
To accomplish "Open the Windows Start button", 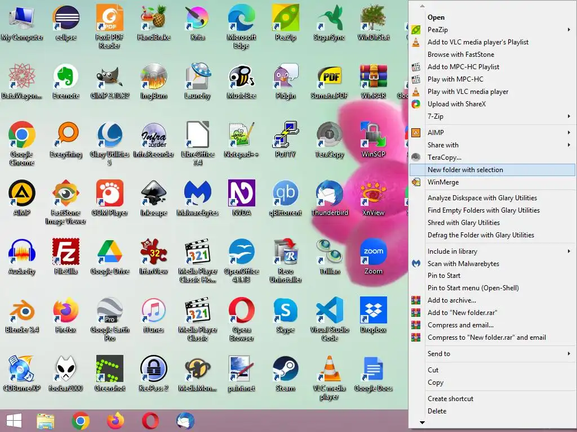I will [x=14, y=421].
